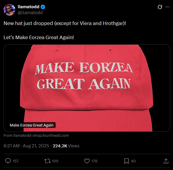Open the three-dot more options menu

tap(167, 7)
